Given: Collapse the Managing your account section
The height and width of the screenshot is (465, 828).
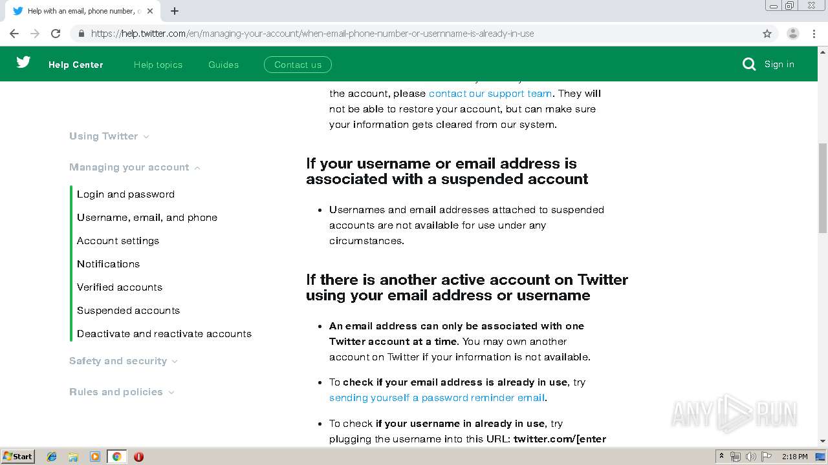Looking at the screenshot, I should pyautogui.click(x=135, y=167).
